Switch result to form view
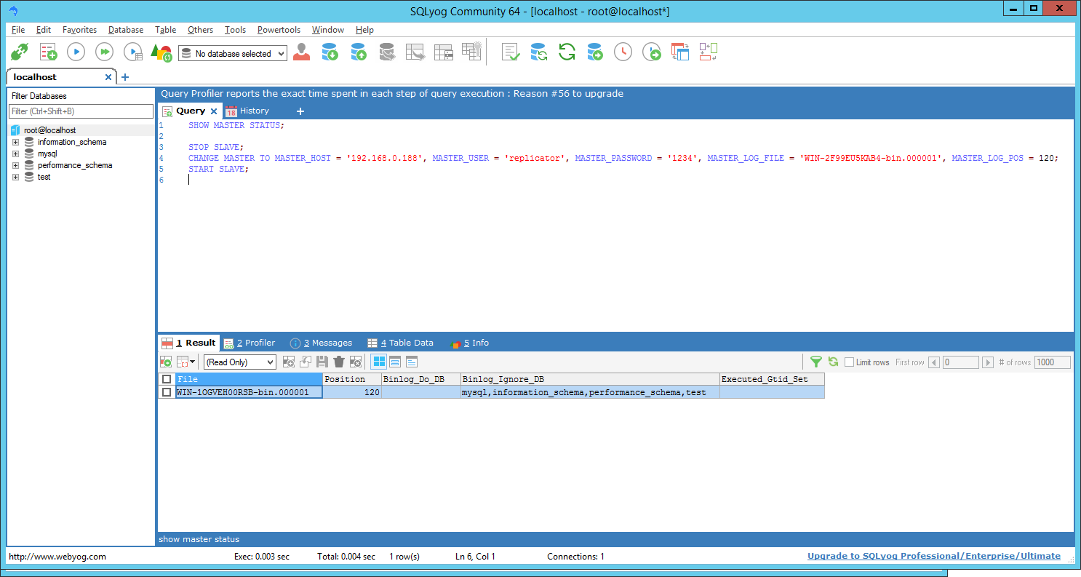 point(396,362)
